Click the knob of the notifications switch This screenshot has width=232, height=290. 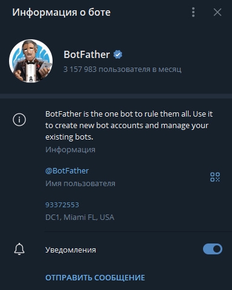tap(217, 250)
